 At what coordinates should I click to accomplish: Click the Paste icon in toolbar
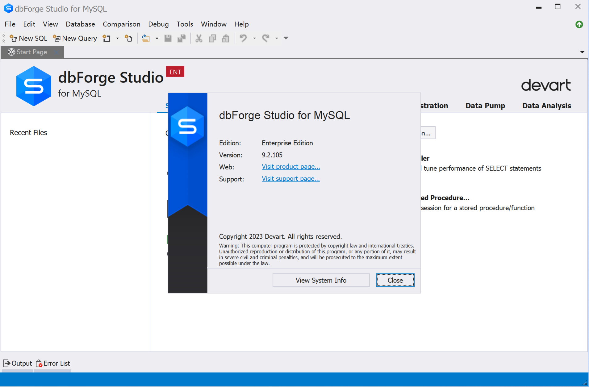point(226,38)
